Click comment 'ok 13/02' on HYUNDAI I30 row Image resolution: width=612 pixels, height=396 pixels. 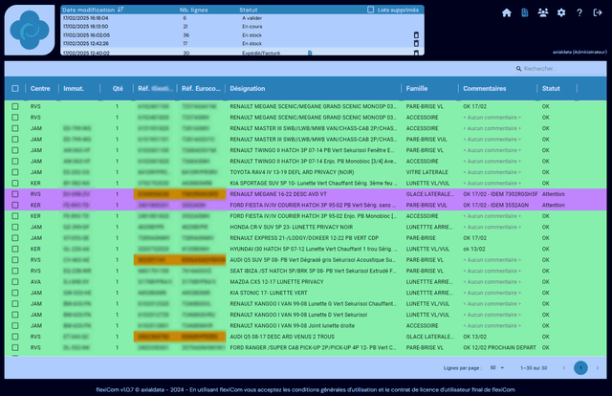tap(474, 249)
